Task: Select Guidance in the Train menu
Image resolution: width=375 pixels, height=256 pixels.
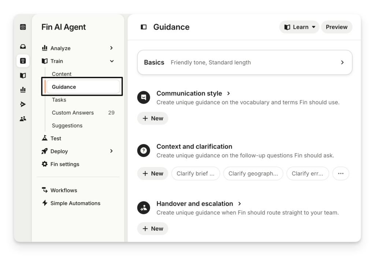Action: tap(83, 87)
